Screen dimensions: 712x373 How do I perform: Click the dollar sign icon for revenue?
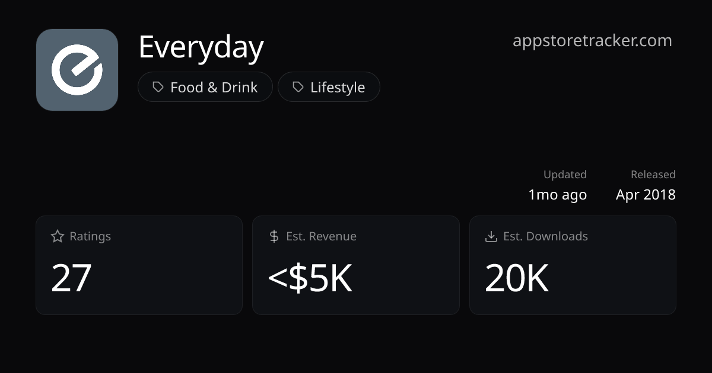tap(274, 236)
